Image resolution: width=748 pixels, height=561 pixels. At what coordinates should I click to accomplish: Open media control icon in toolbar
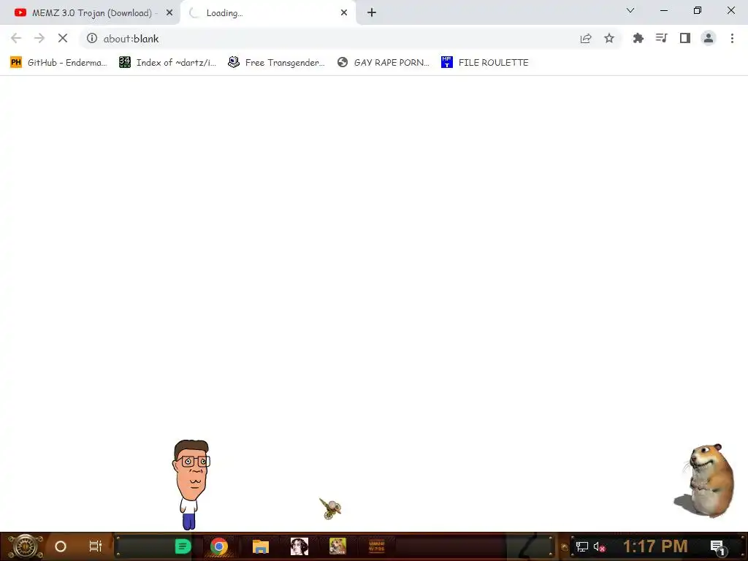point(661,38)
